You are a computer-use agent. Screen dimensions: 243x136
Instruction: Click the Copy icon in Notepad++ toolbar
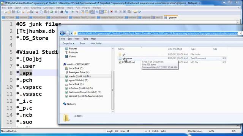point(41,12)
